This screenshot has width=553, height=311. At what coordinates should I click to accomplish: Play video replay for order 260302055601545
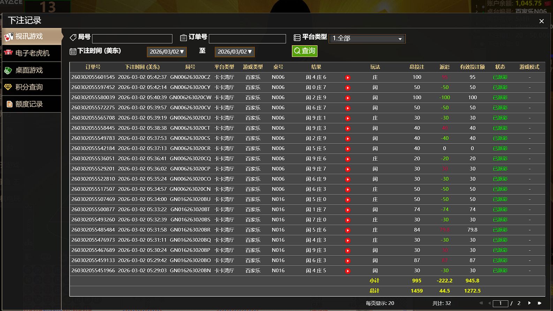348,78
